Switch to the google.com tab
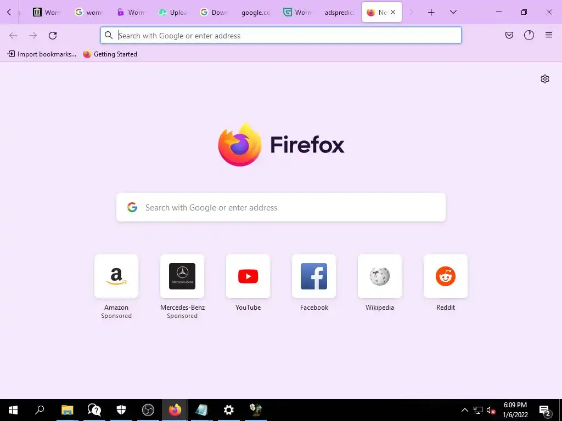The width and height of the screenshot is (562, 421). click(x=255, y=12)
